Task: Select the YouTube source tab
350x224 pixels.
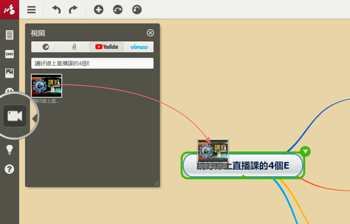Action: coord(107,47)
